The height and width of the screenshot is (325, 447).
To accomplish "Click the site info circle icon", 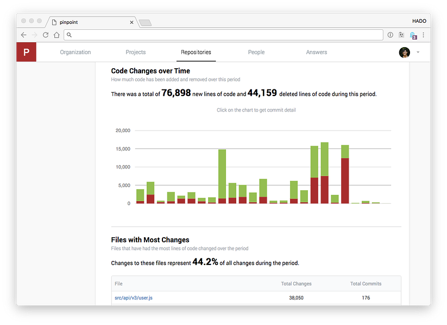I will (x=391, y=35).
